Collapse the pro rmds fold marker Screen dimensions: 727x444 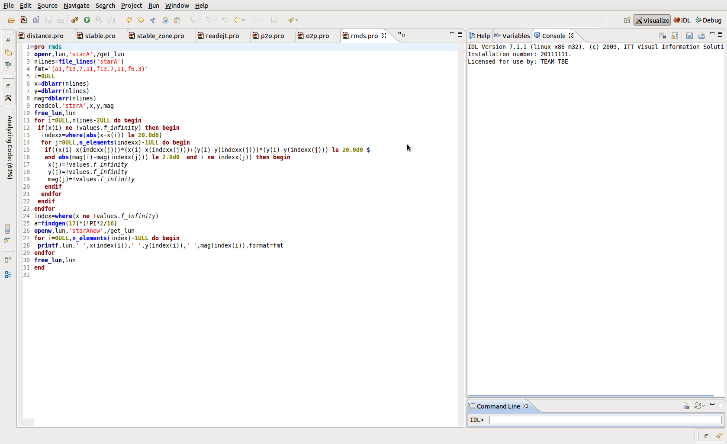tap(32, 47)
